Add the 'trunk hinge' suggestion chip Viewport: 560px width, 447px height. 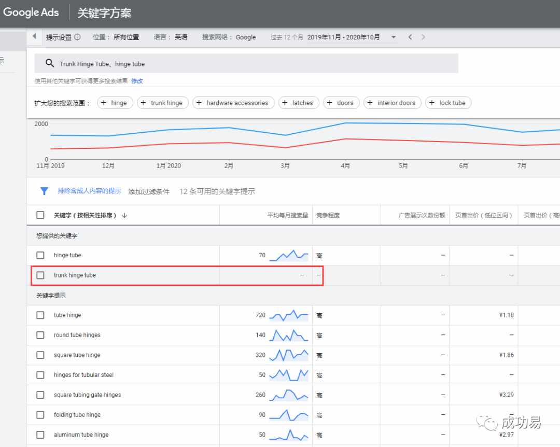pos(162,103)
